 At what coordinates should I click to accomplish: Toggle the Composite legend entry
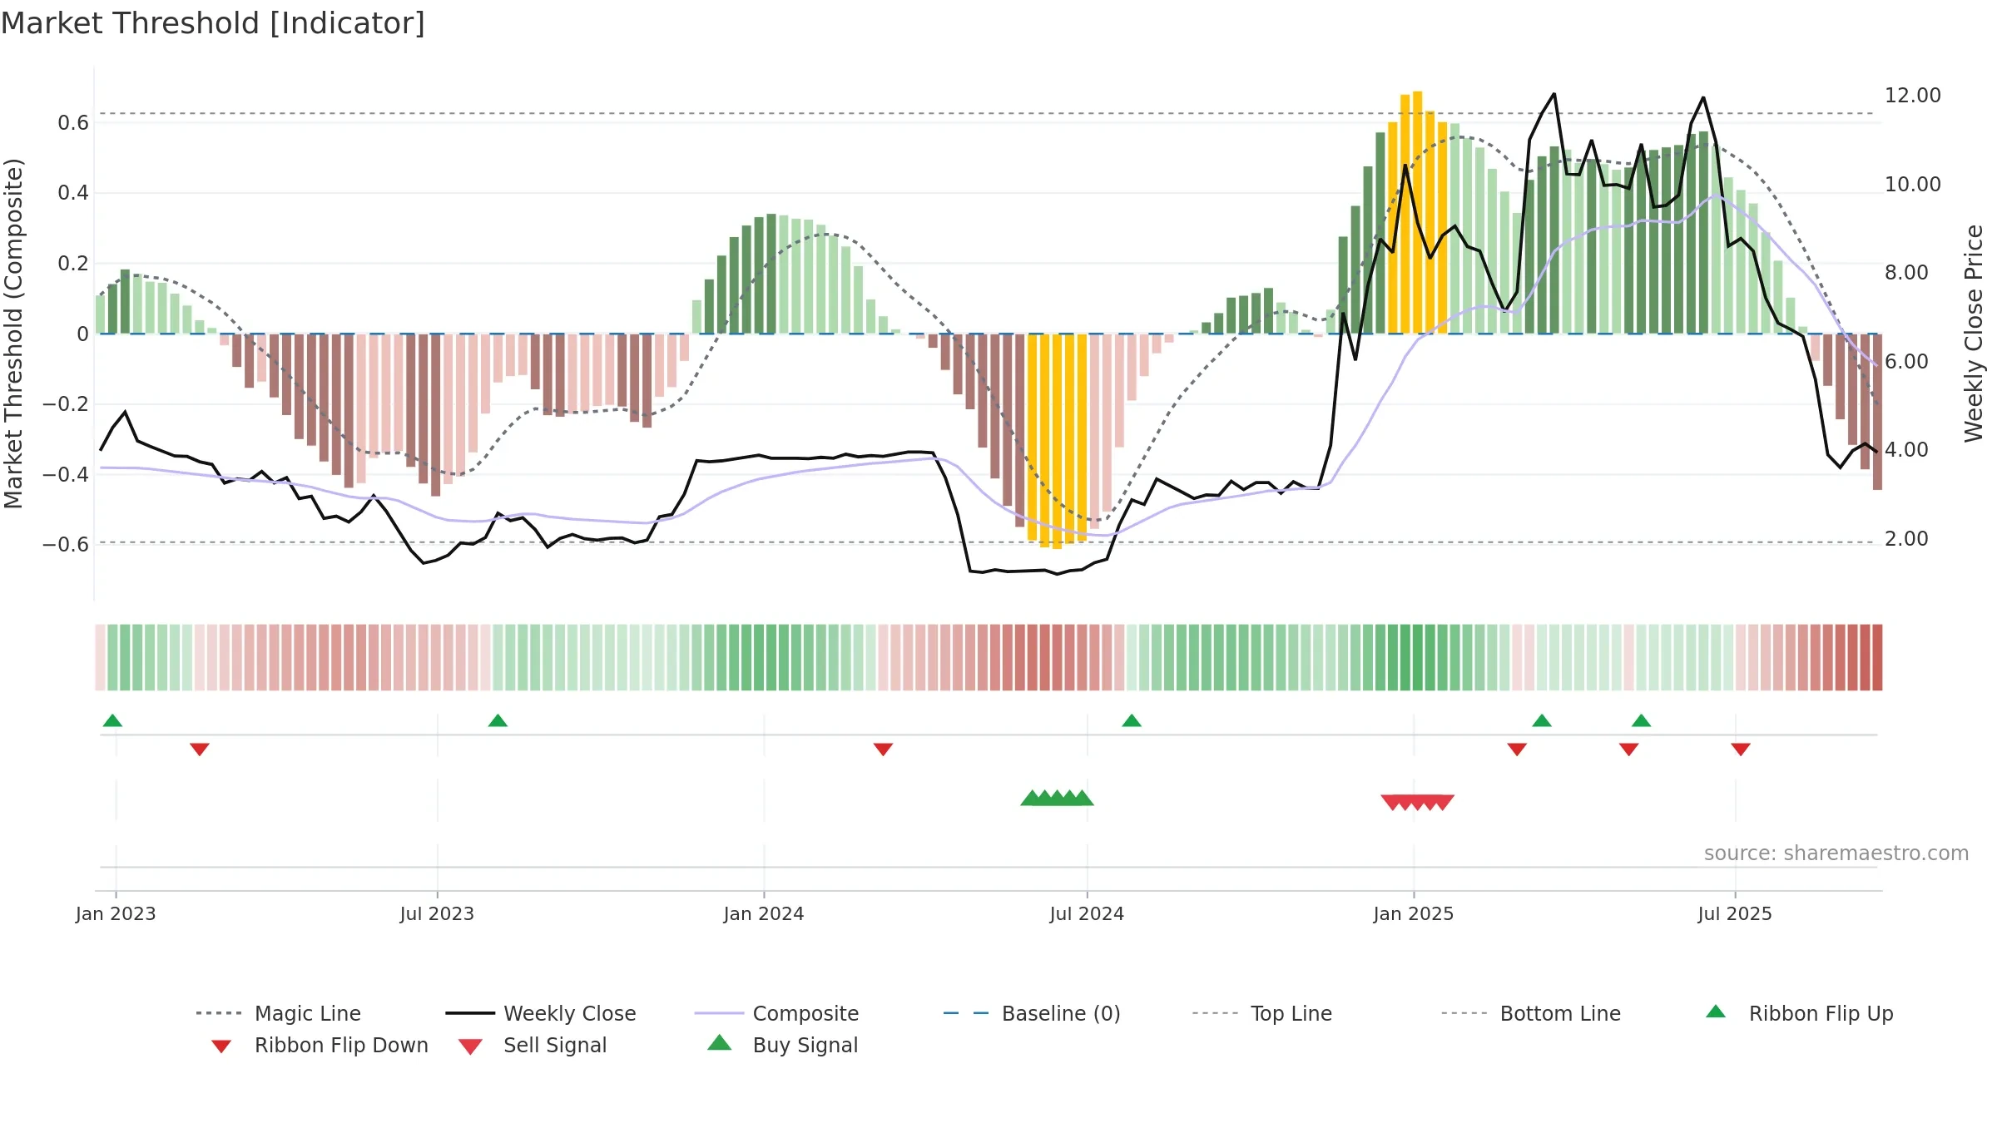tap(776, 1013)
